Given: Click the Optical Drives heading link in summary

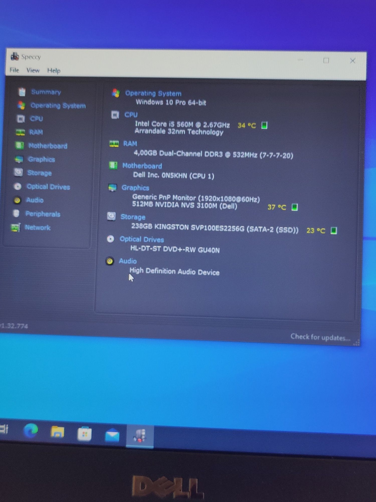Looking at the screenshot, I should click(142, 239).
